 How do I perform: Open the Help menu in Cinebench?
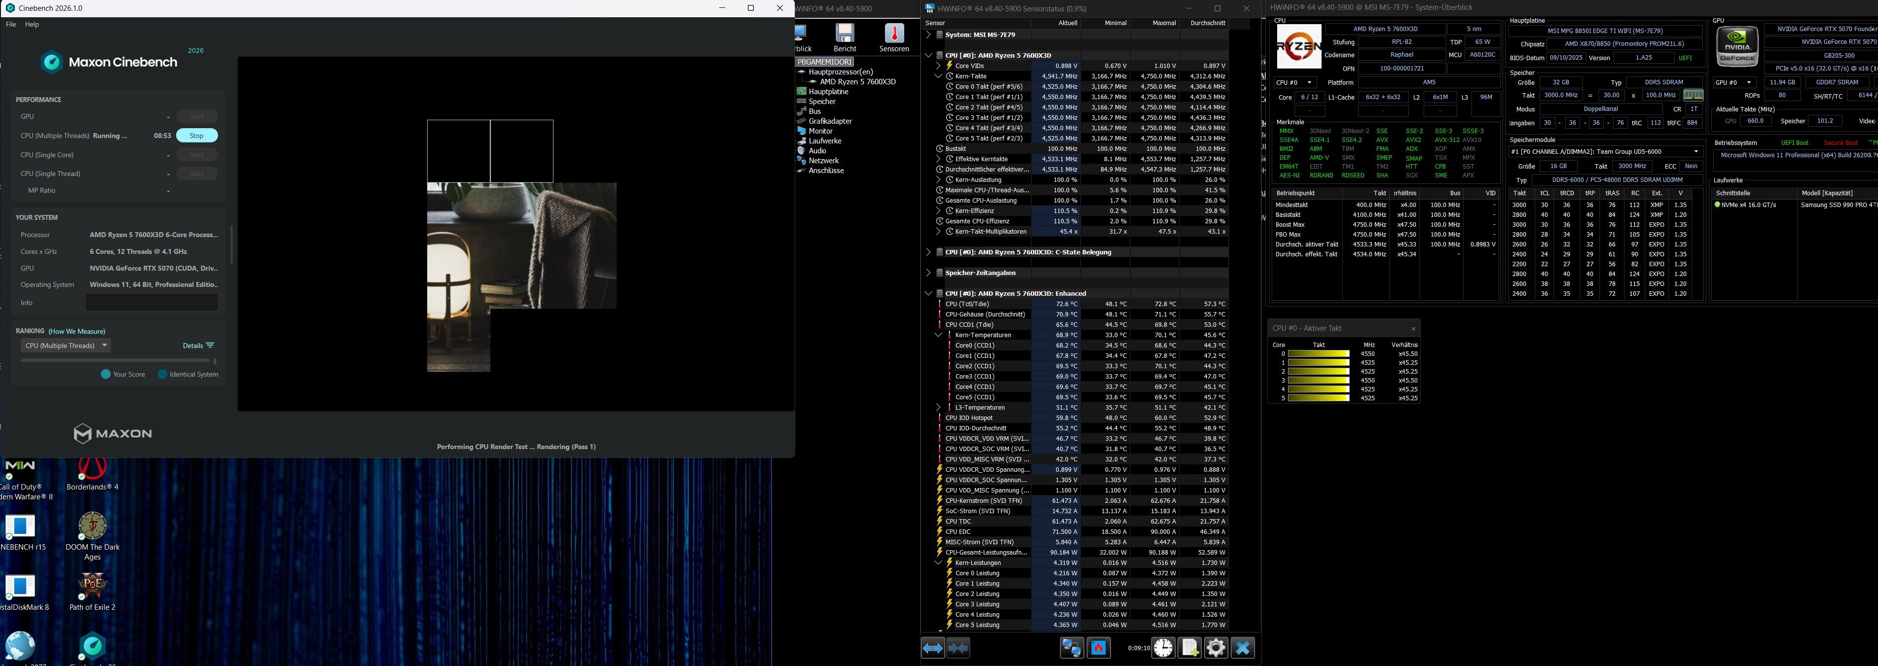[32, 24]
